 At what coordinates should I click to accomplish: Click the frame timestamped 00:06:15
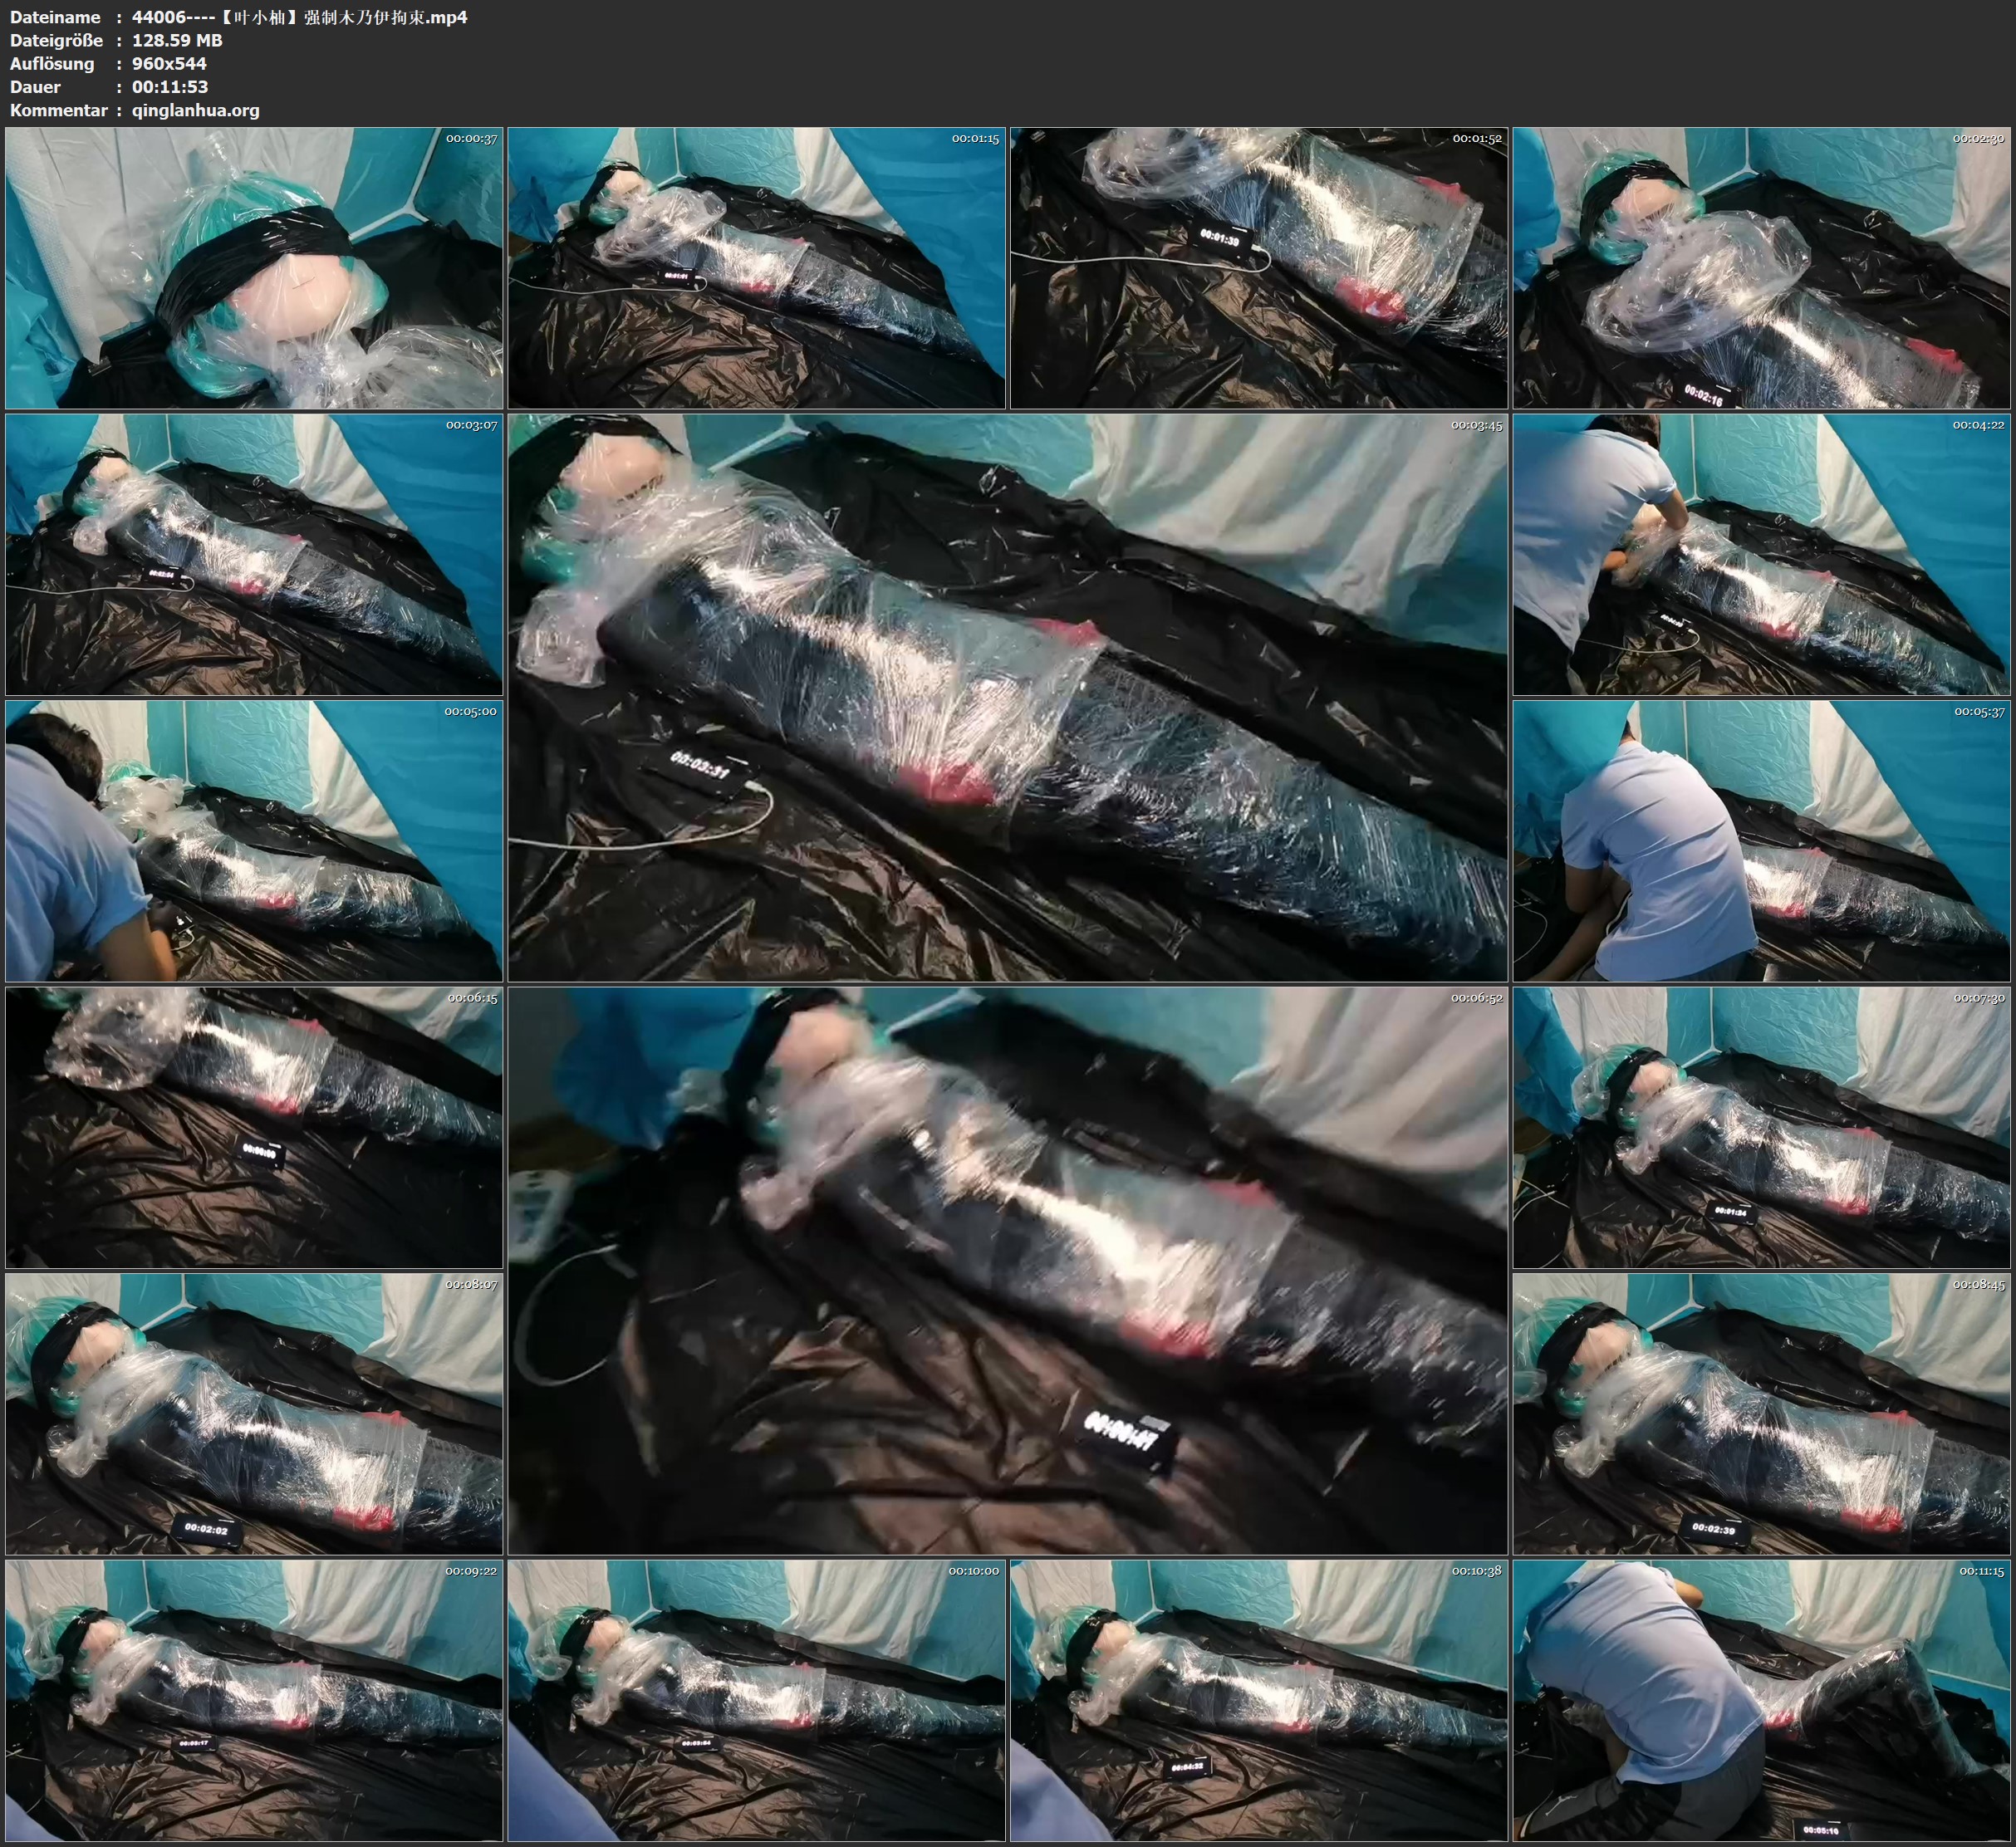click(x=254, y=1127)
